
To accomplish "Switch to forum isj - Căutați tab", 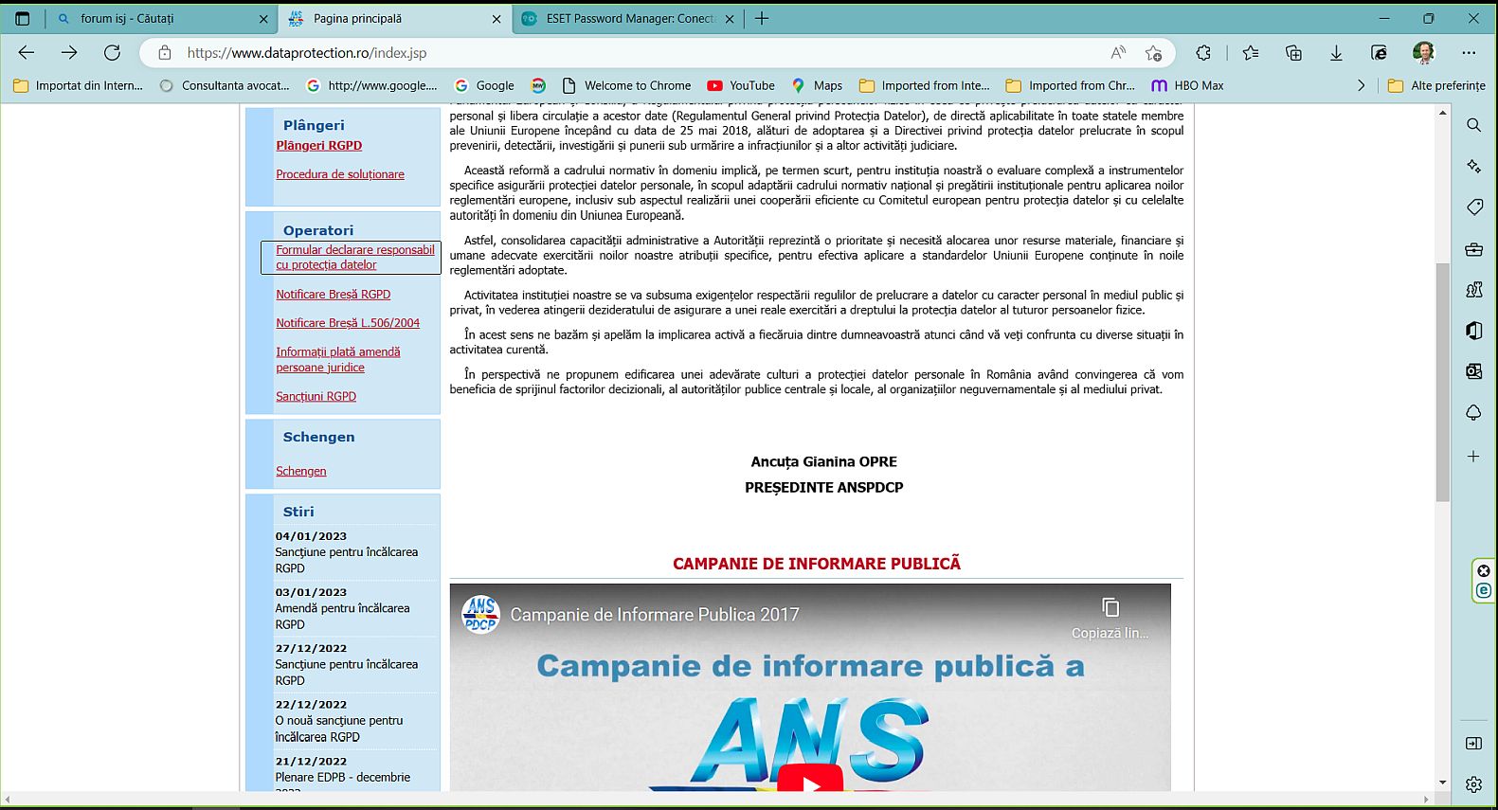I will tap(156, 18).
